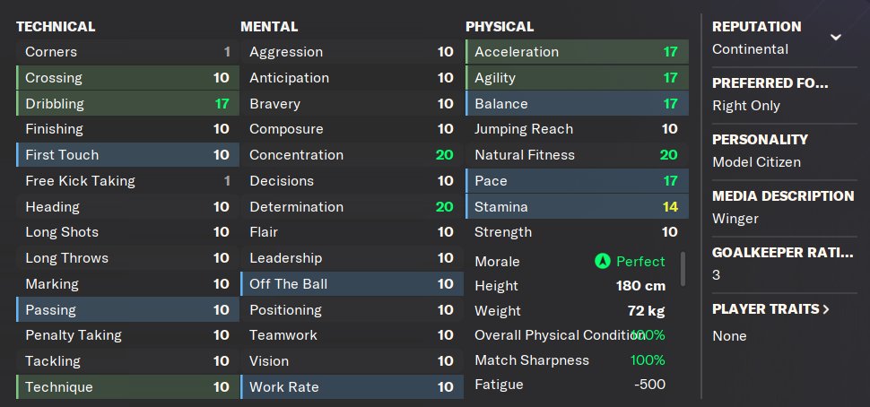Click the Determination attribute value 20

tap(444, 207)
